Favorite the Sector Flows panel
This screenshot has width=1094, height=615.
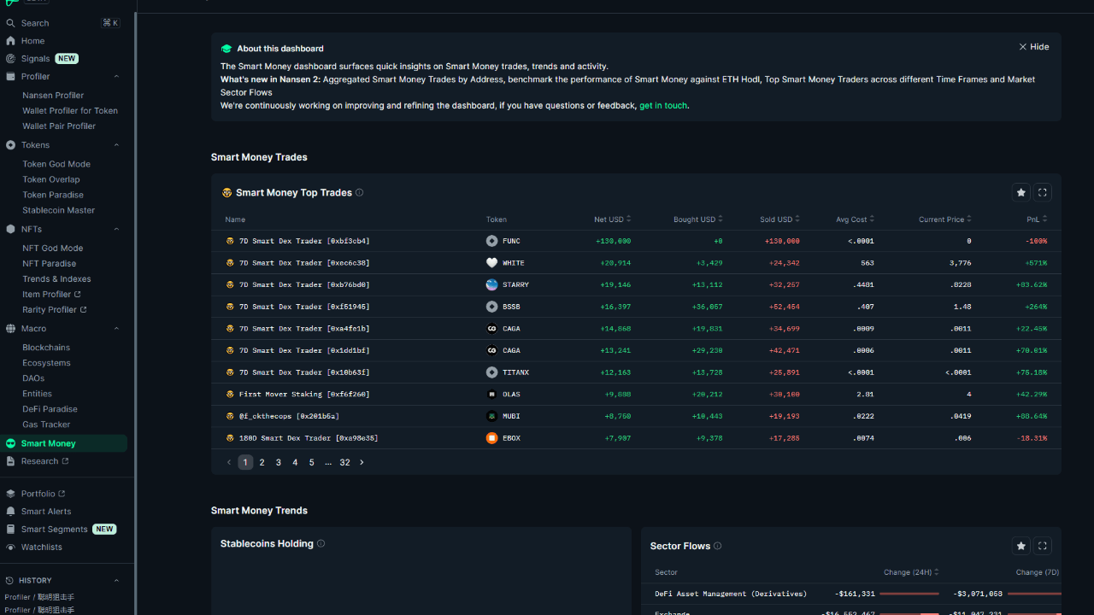(1020, 546)
